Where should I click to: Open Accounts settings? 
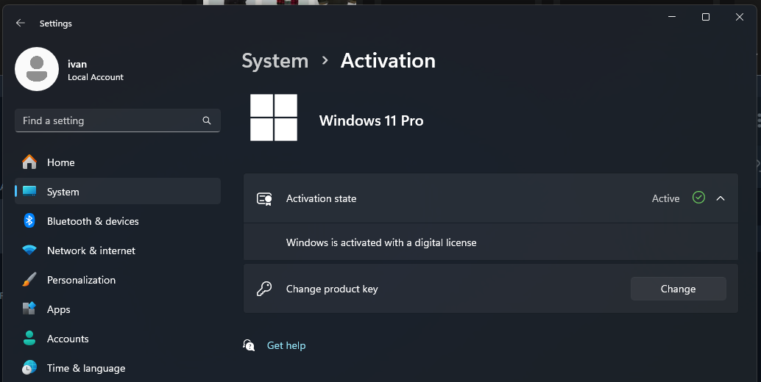pos(118,339)
